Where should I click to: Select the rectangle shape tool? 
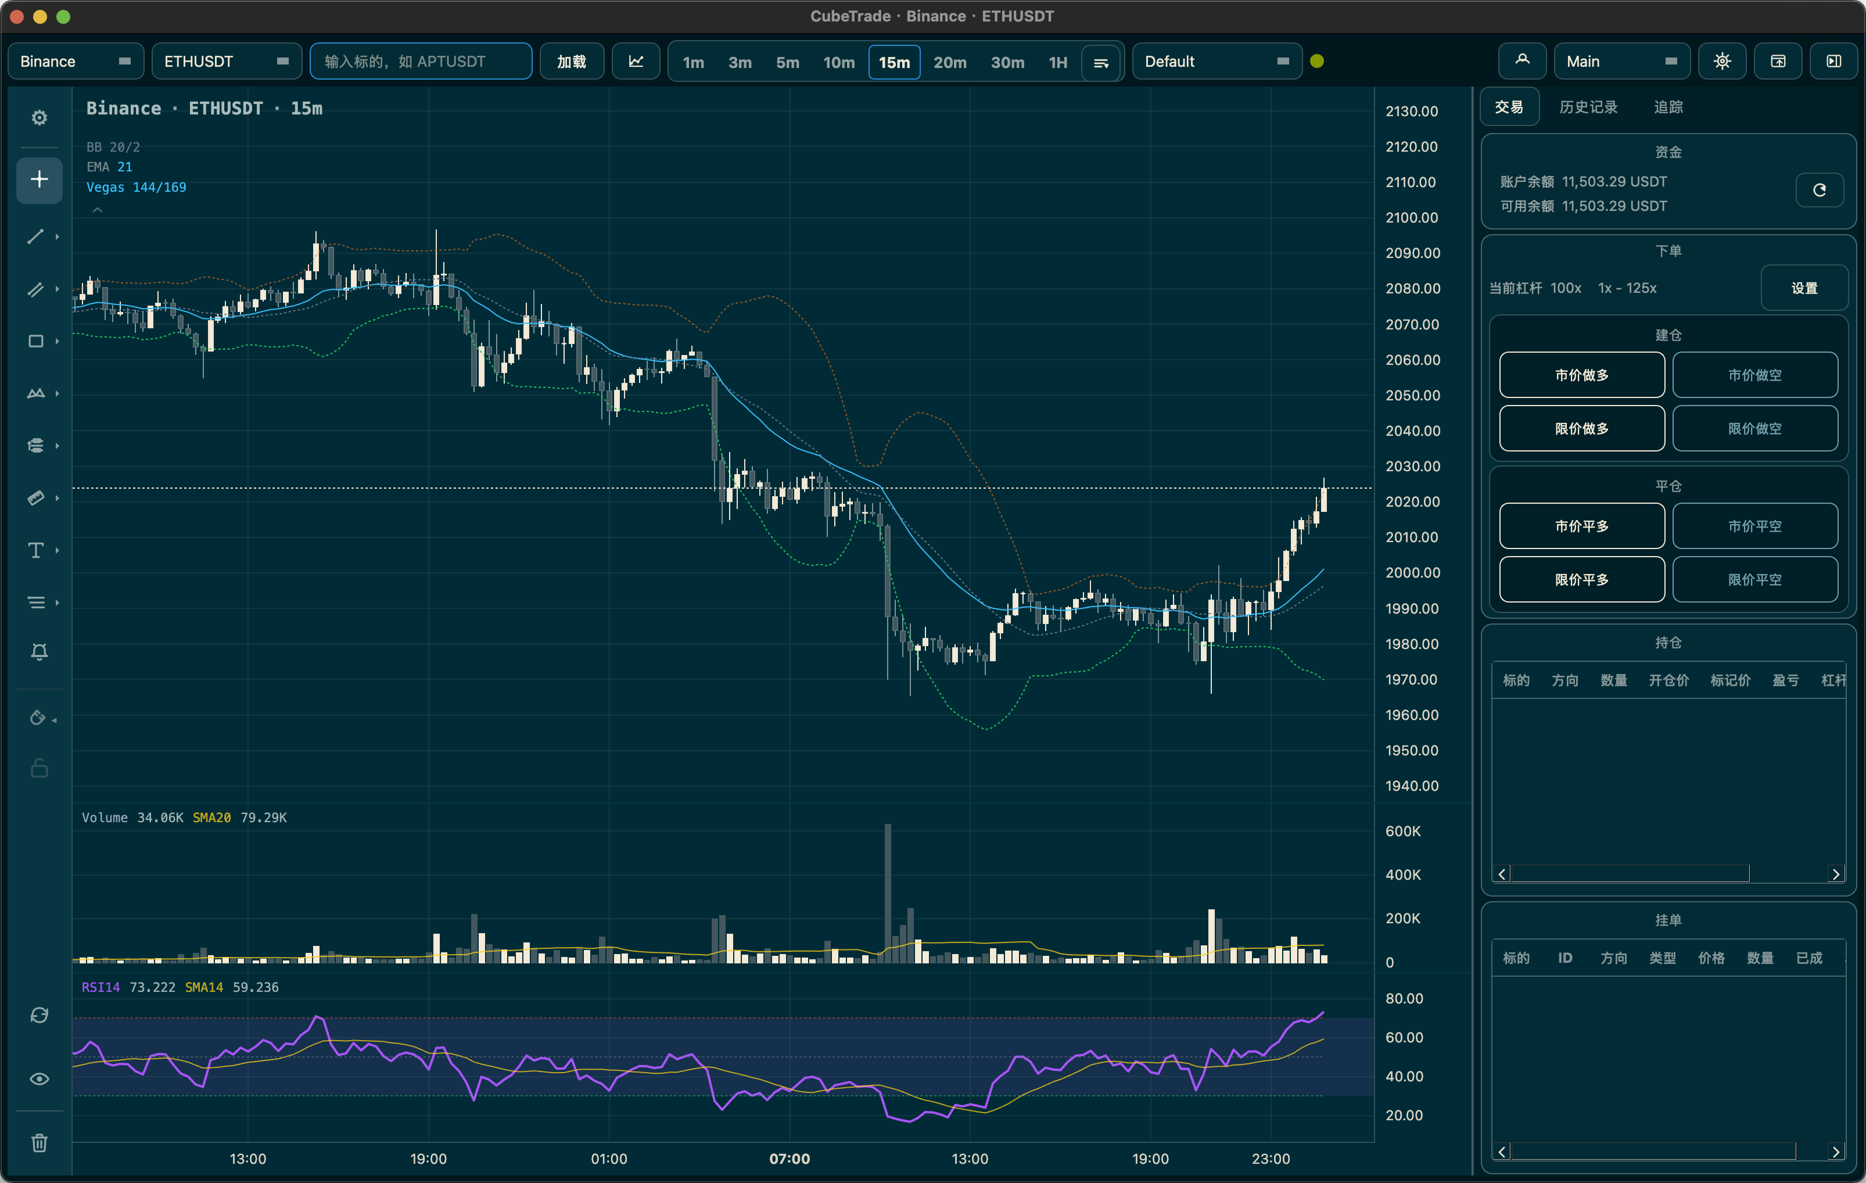tap(35, 341)
